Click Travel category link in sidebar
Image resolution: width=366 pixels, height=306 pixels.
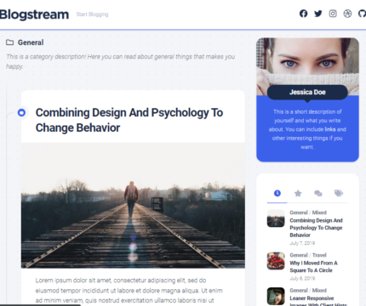click(x=319, y=255)
